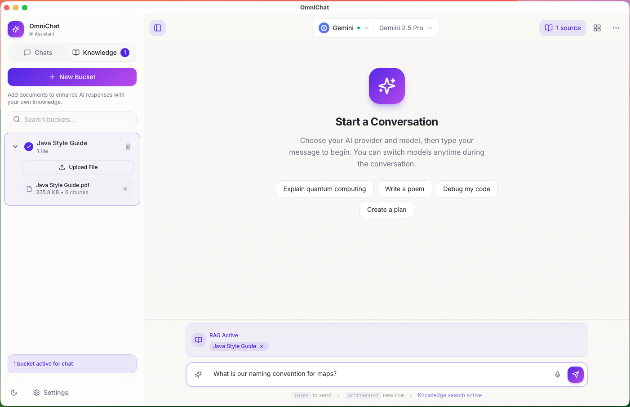Click the grid layout icon

click(597, 28)
